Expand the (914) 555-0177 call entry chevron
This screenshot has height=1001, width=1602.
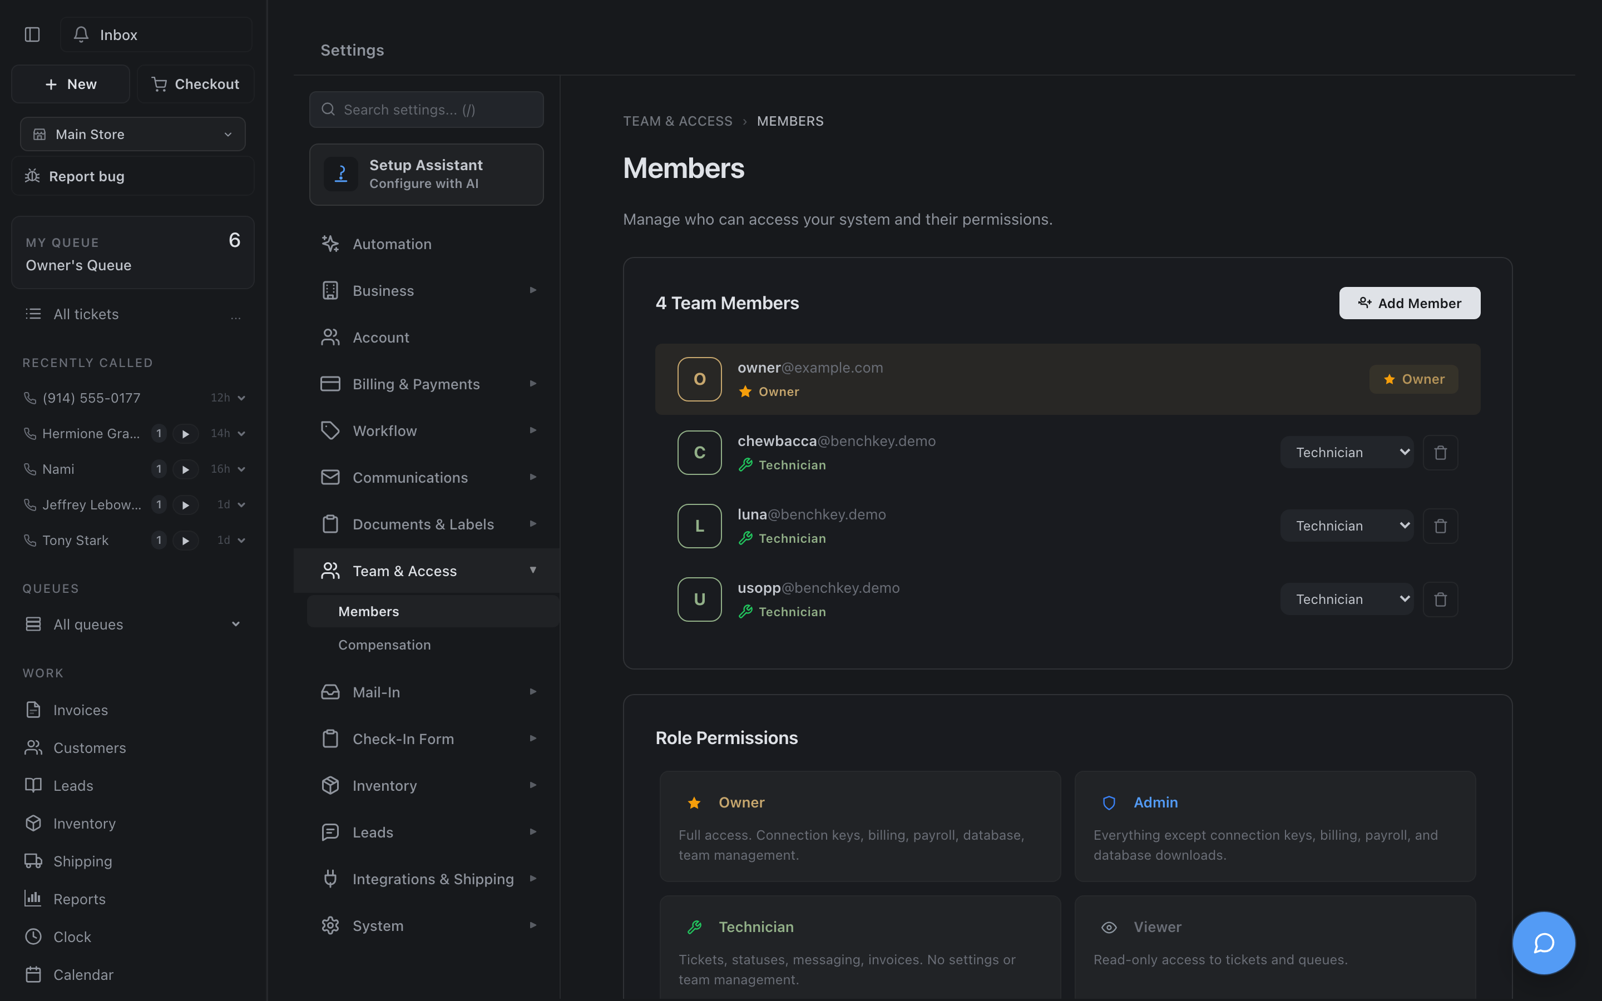click(x=241, y=398)
